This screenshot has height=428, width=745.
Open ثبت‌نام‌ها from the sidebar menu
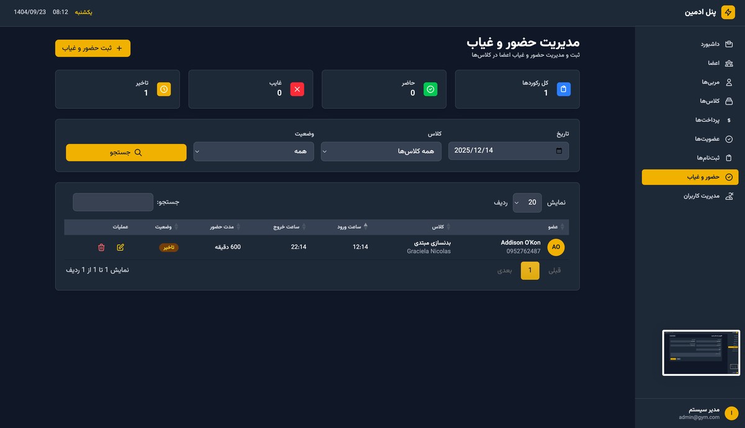689,158
